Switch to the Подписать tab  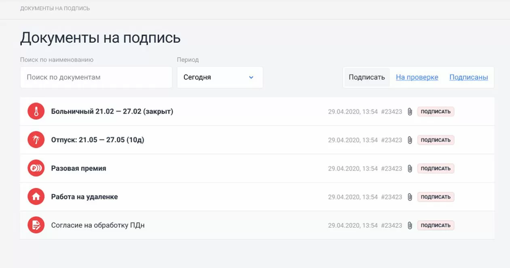pos(366,77)
